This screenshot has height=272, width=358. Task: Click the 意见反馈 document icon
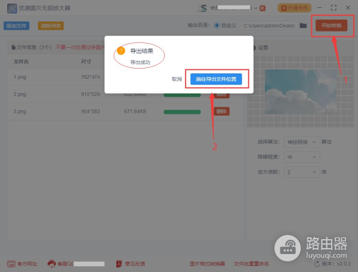pos(119,264)
